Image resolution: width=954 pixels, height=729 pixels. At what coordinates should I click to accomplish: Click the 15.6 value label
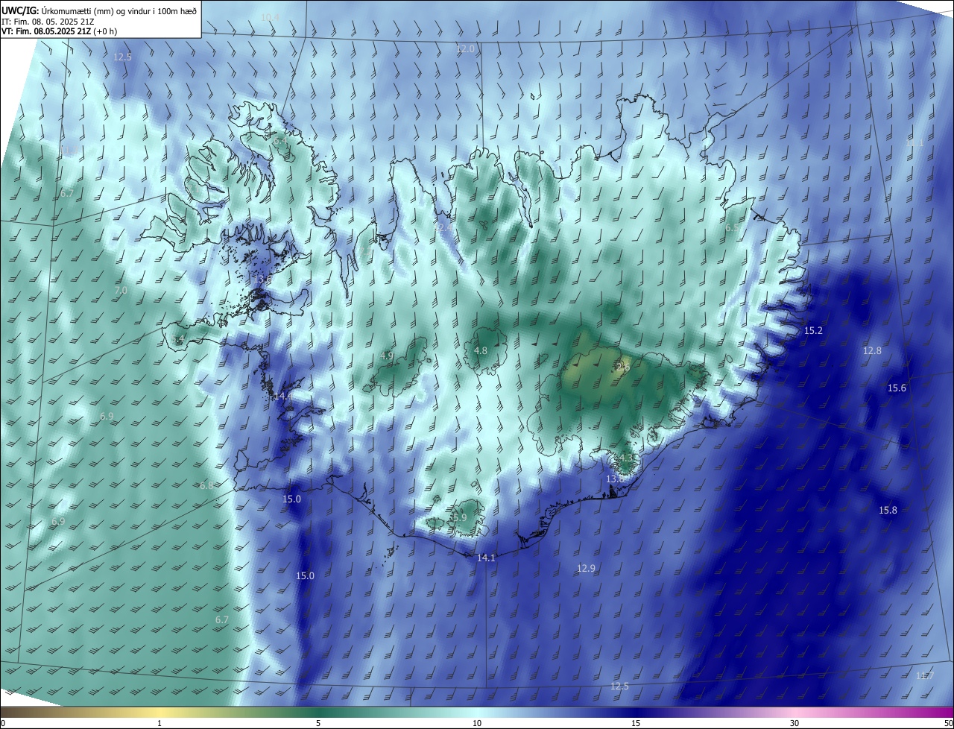pyautogui.click(x=897, y=388)
